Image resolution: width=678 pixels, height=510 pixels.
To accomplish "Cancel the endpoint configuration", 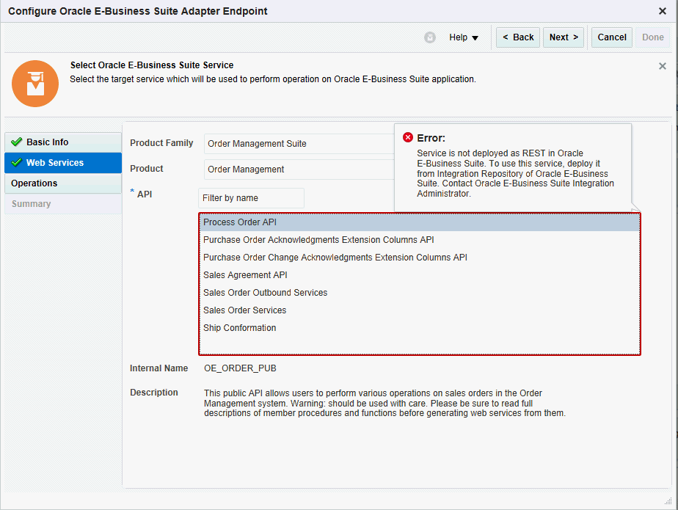I will tap(612, 37).
